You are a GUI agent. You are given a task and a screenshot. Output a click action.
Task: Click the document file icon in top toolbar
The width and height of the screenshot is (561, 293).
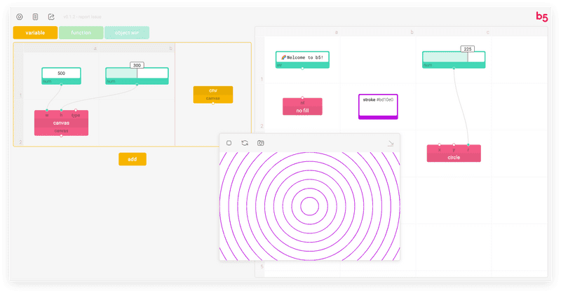click(35, 17)
